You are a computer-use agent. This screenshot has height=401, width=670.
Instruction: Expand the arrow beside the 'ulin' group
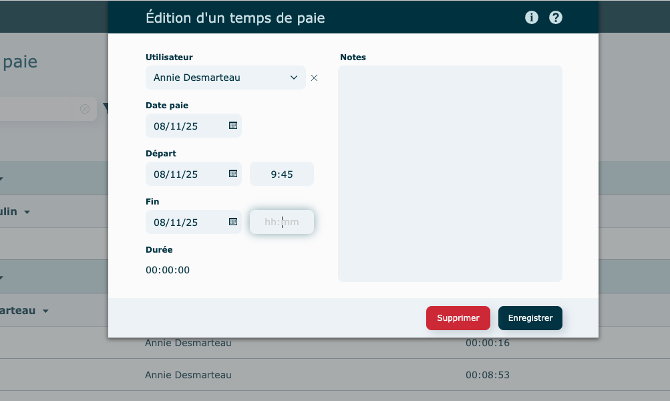(x=27, y=212)
